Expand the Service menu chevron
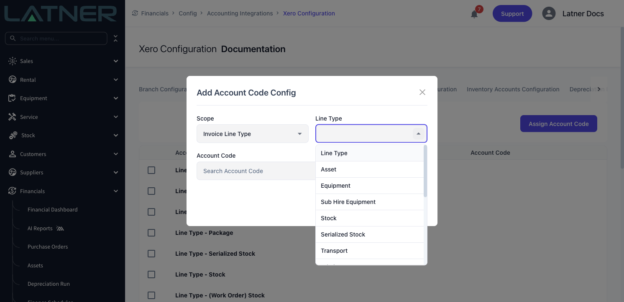624x302 pixels. 116,117
